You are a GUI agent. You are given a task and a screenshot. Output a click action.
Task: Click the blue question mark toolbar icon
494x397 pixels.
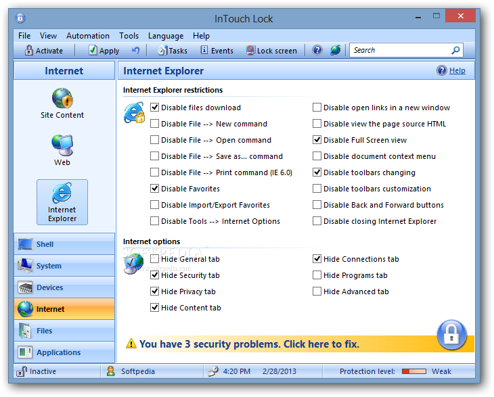pyautogui.click(x=317, y=50)
